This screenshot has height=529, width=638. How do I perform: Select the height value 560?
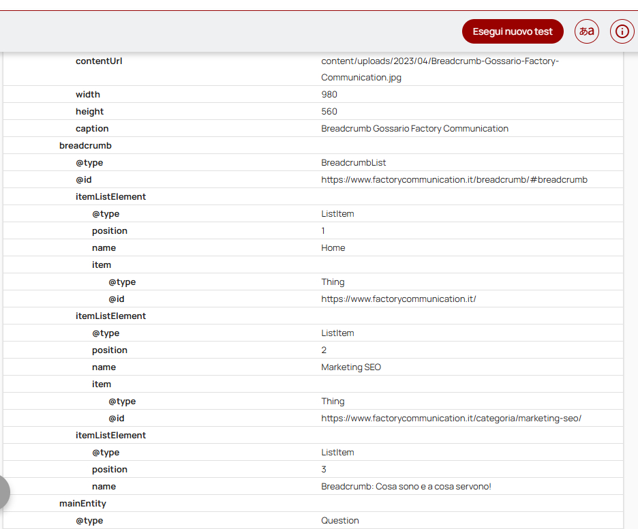click(329, 111)
